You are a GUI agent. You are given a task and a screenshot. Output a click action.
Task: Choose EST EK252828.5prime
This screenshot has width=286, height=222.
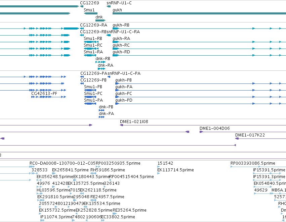[94, 210]
